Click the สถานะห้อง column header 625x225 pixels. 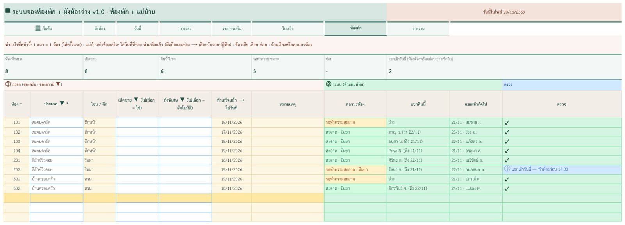355,104
